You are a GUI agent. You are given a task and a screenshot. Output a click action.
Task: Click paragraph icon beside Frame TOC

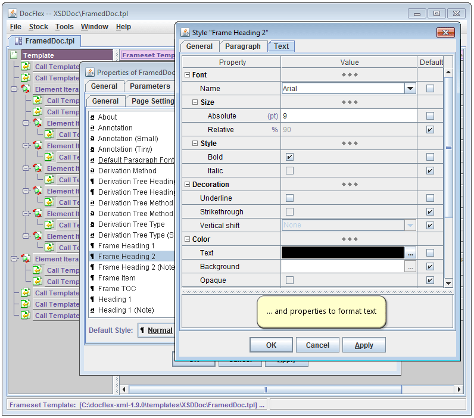pos(92,289)
